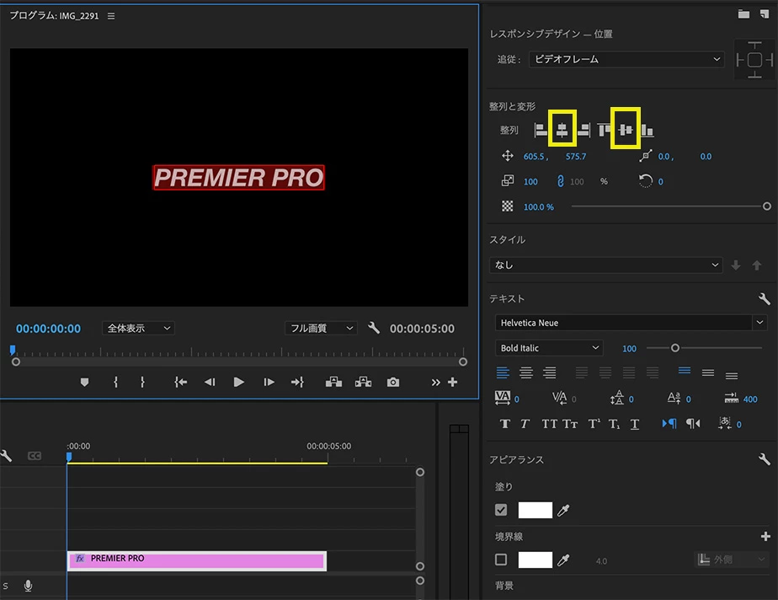
Task: Add a marker in Program monitor
Action: [x=84, y=382]
